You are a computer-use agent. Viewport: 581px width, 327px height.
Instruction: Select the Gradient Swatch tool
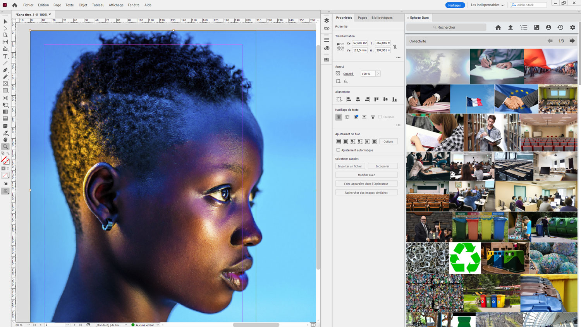(5, 112)
